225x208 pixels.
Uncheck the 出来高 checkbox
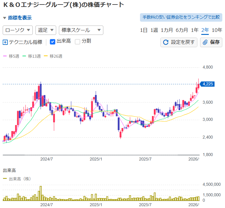pos(52,41)
